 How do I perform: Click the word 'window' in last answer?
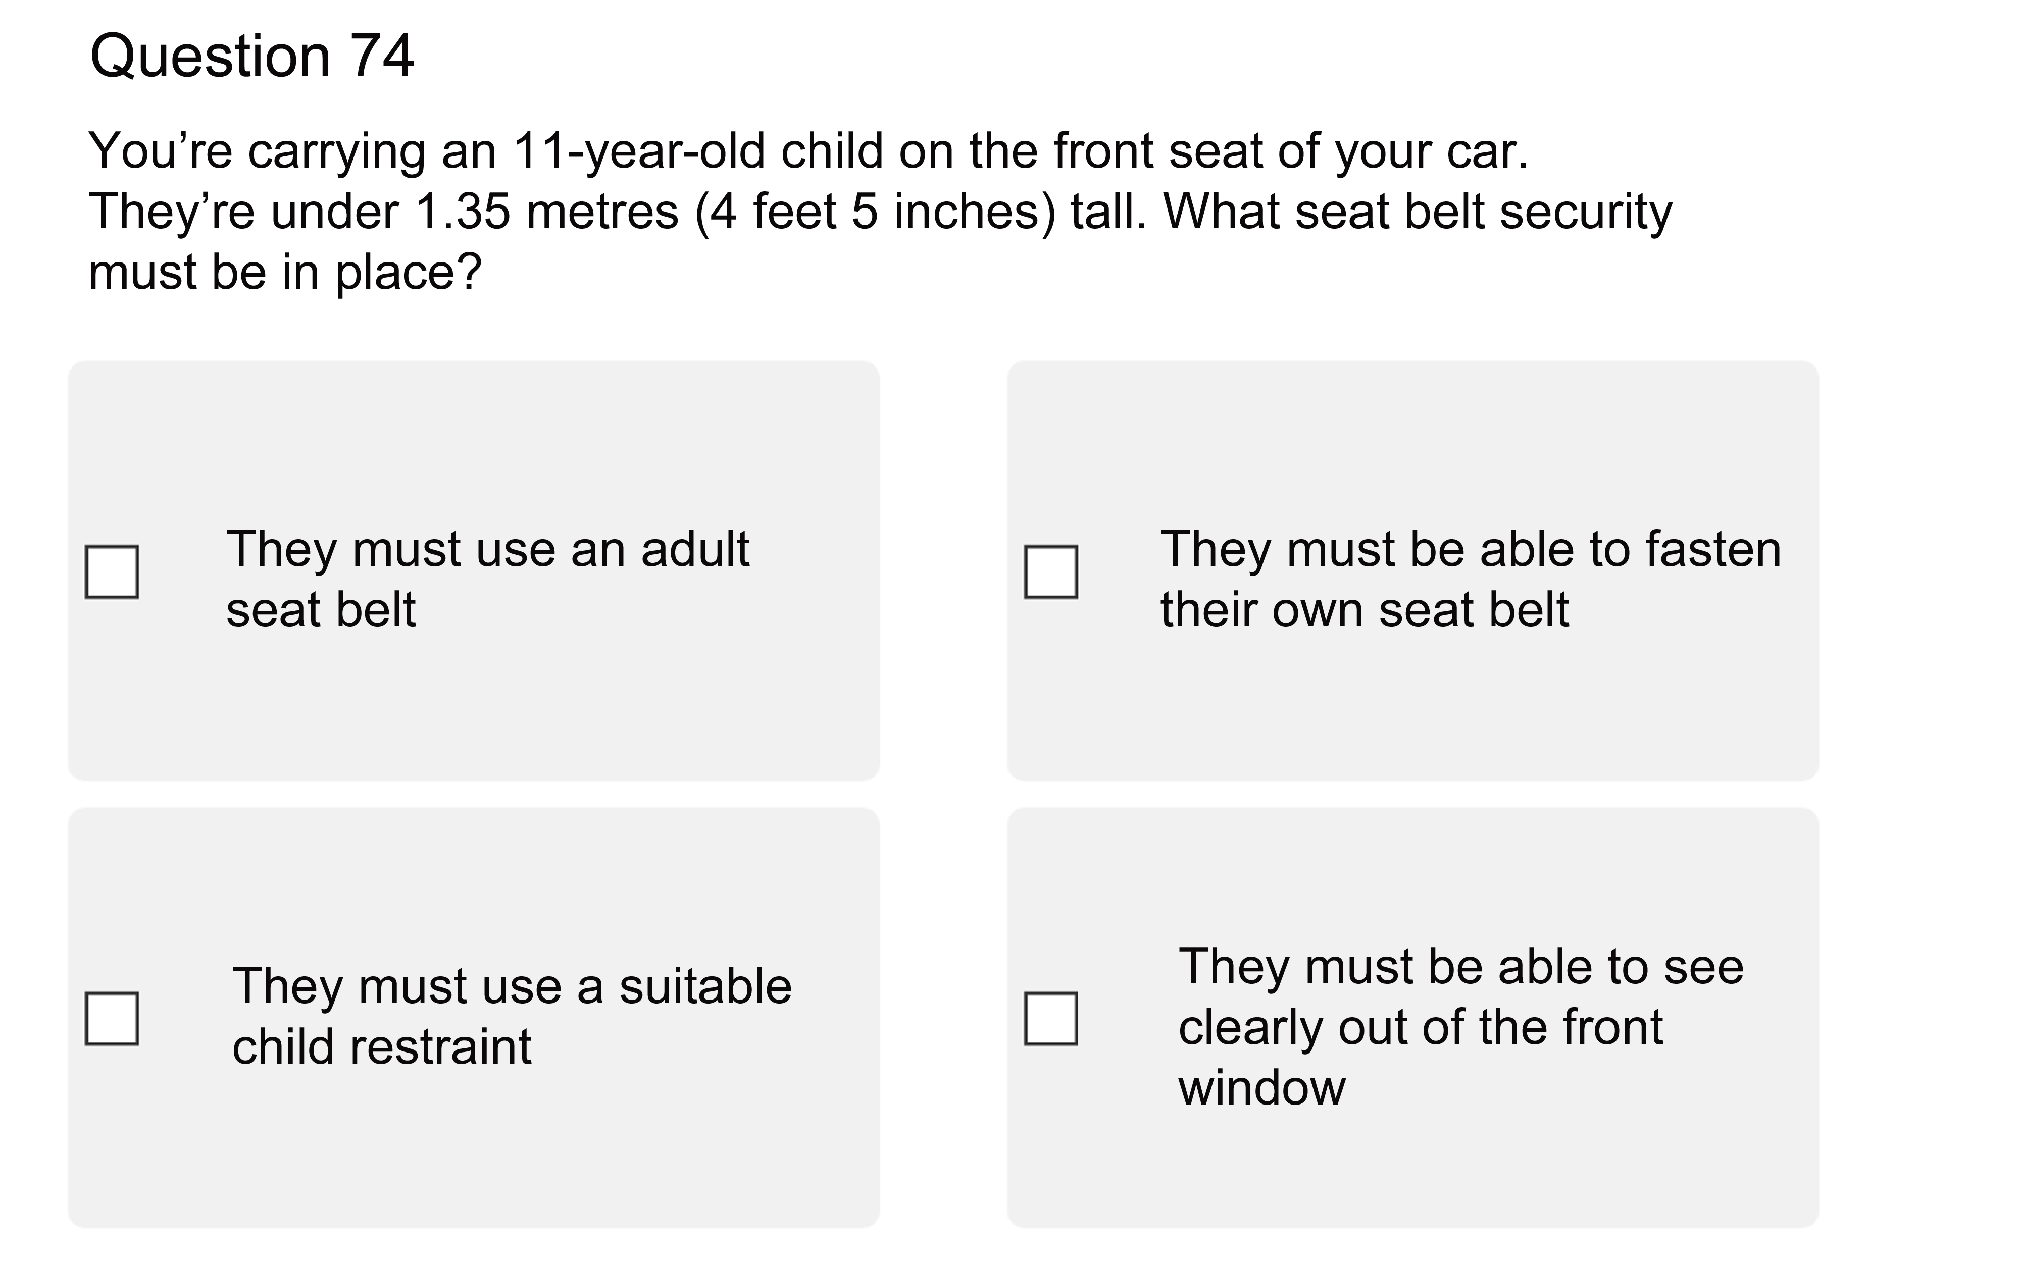click(x=1261, y=1087)
